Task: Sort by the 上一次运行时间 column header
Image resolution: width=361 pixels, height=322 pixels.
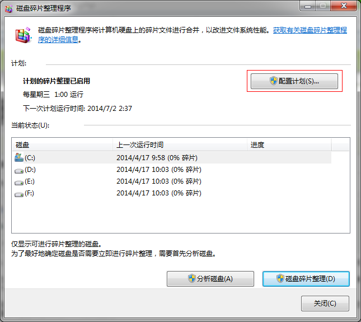Action: tap(179, 145)
